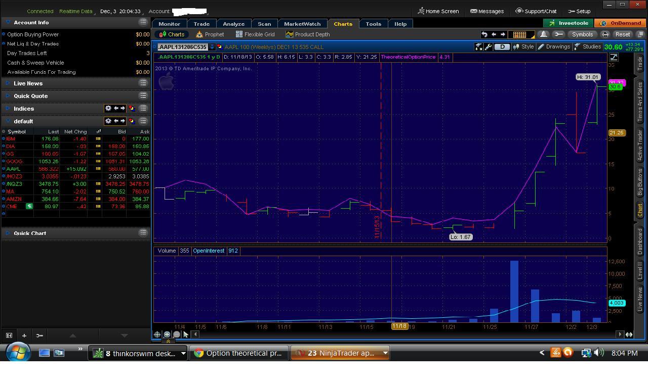
Task: Open the chart alert bell icon
Action: click(x=543, y=34)
